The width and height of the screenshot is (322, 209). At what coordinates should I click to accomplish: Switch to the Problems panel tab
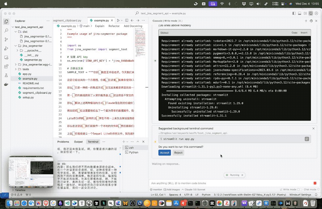click(x=63, y=142)
